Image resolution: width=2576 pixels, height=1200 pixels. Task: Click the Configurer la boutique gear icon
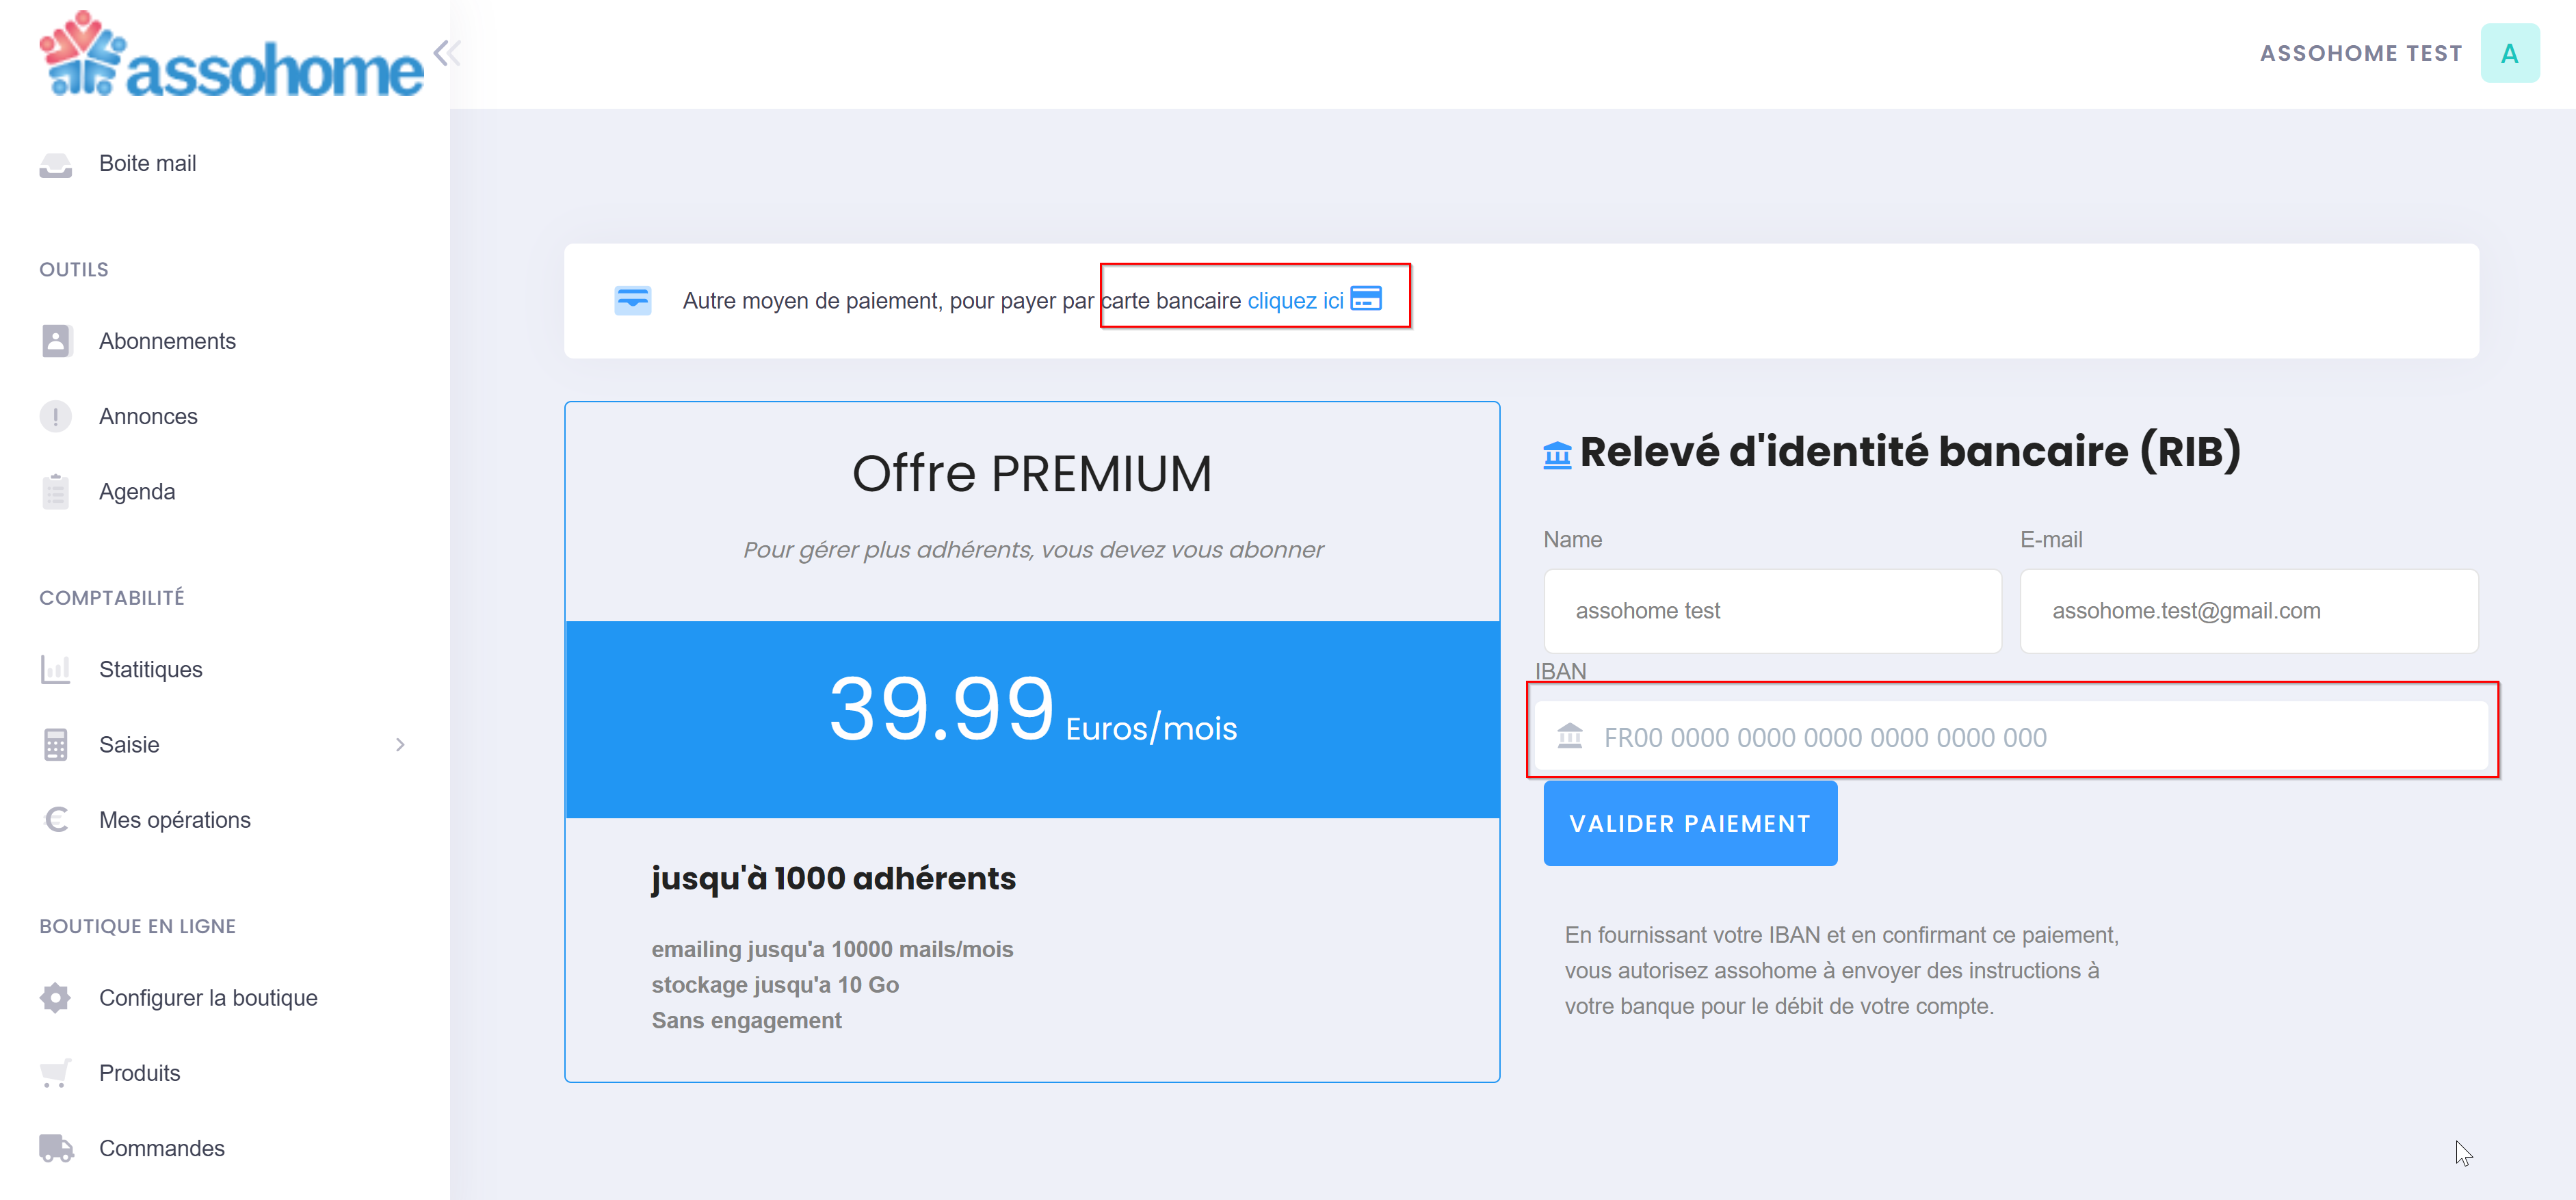(56, 998)
